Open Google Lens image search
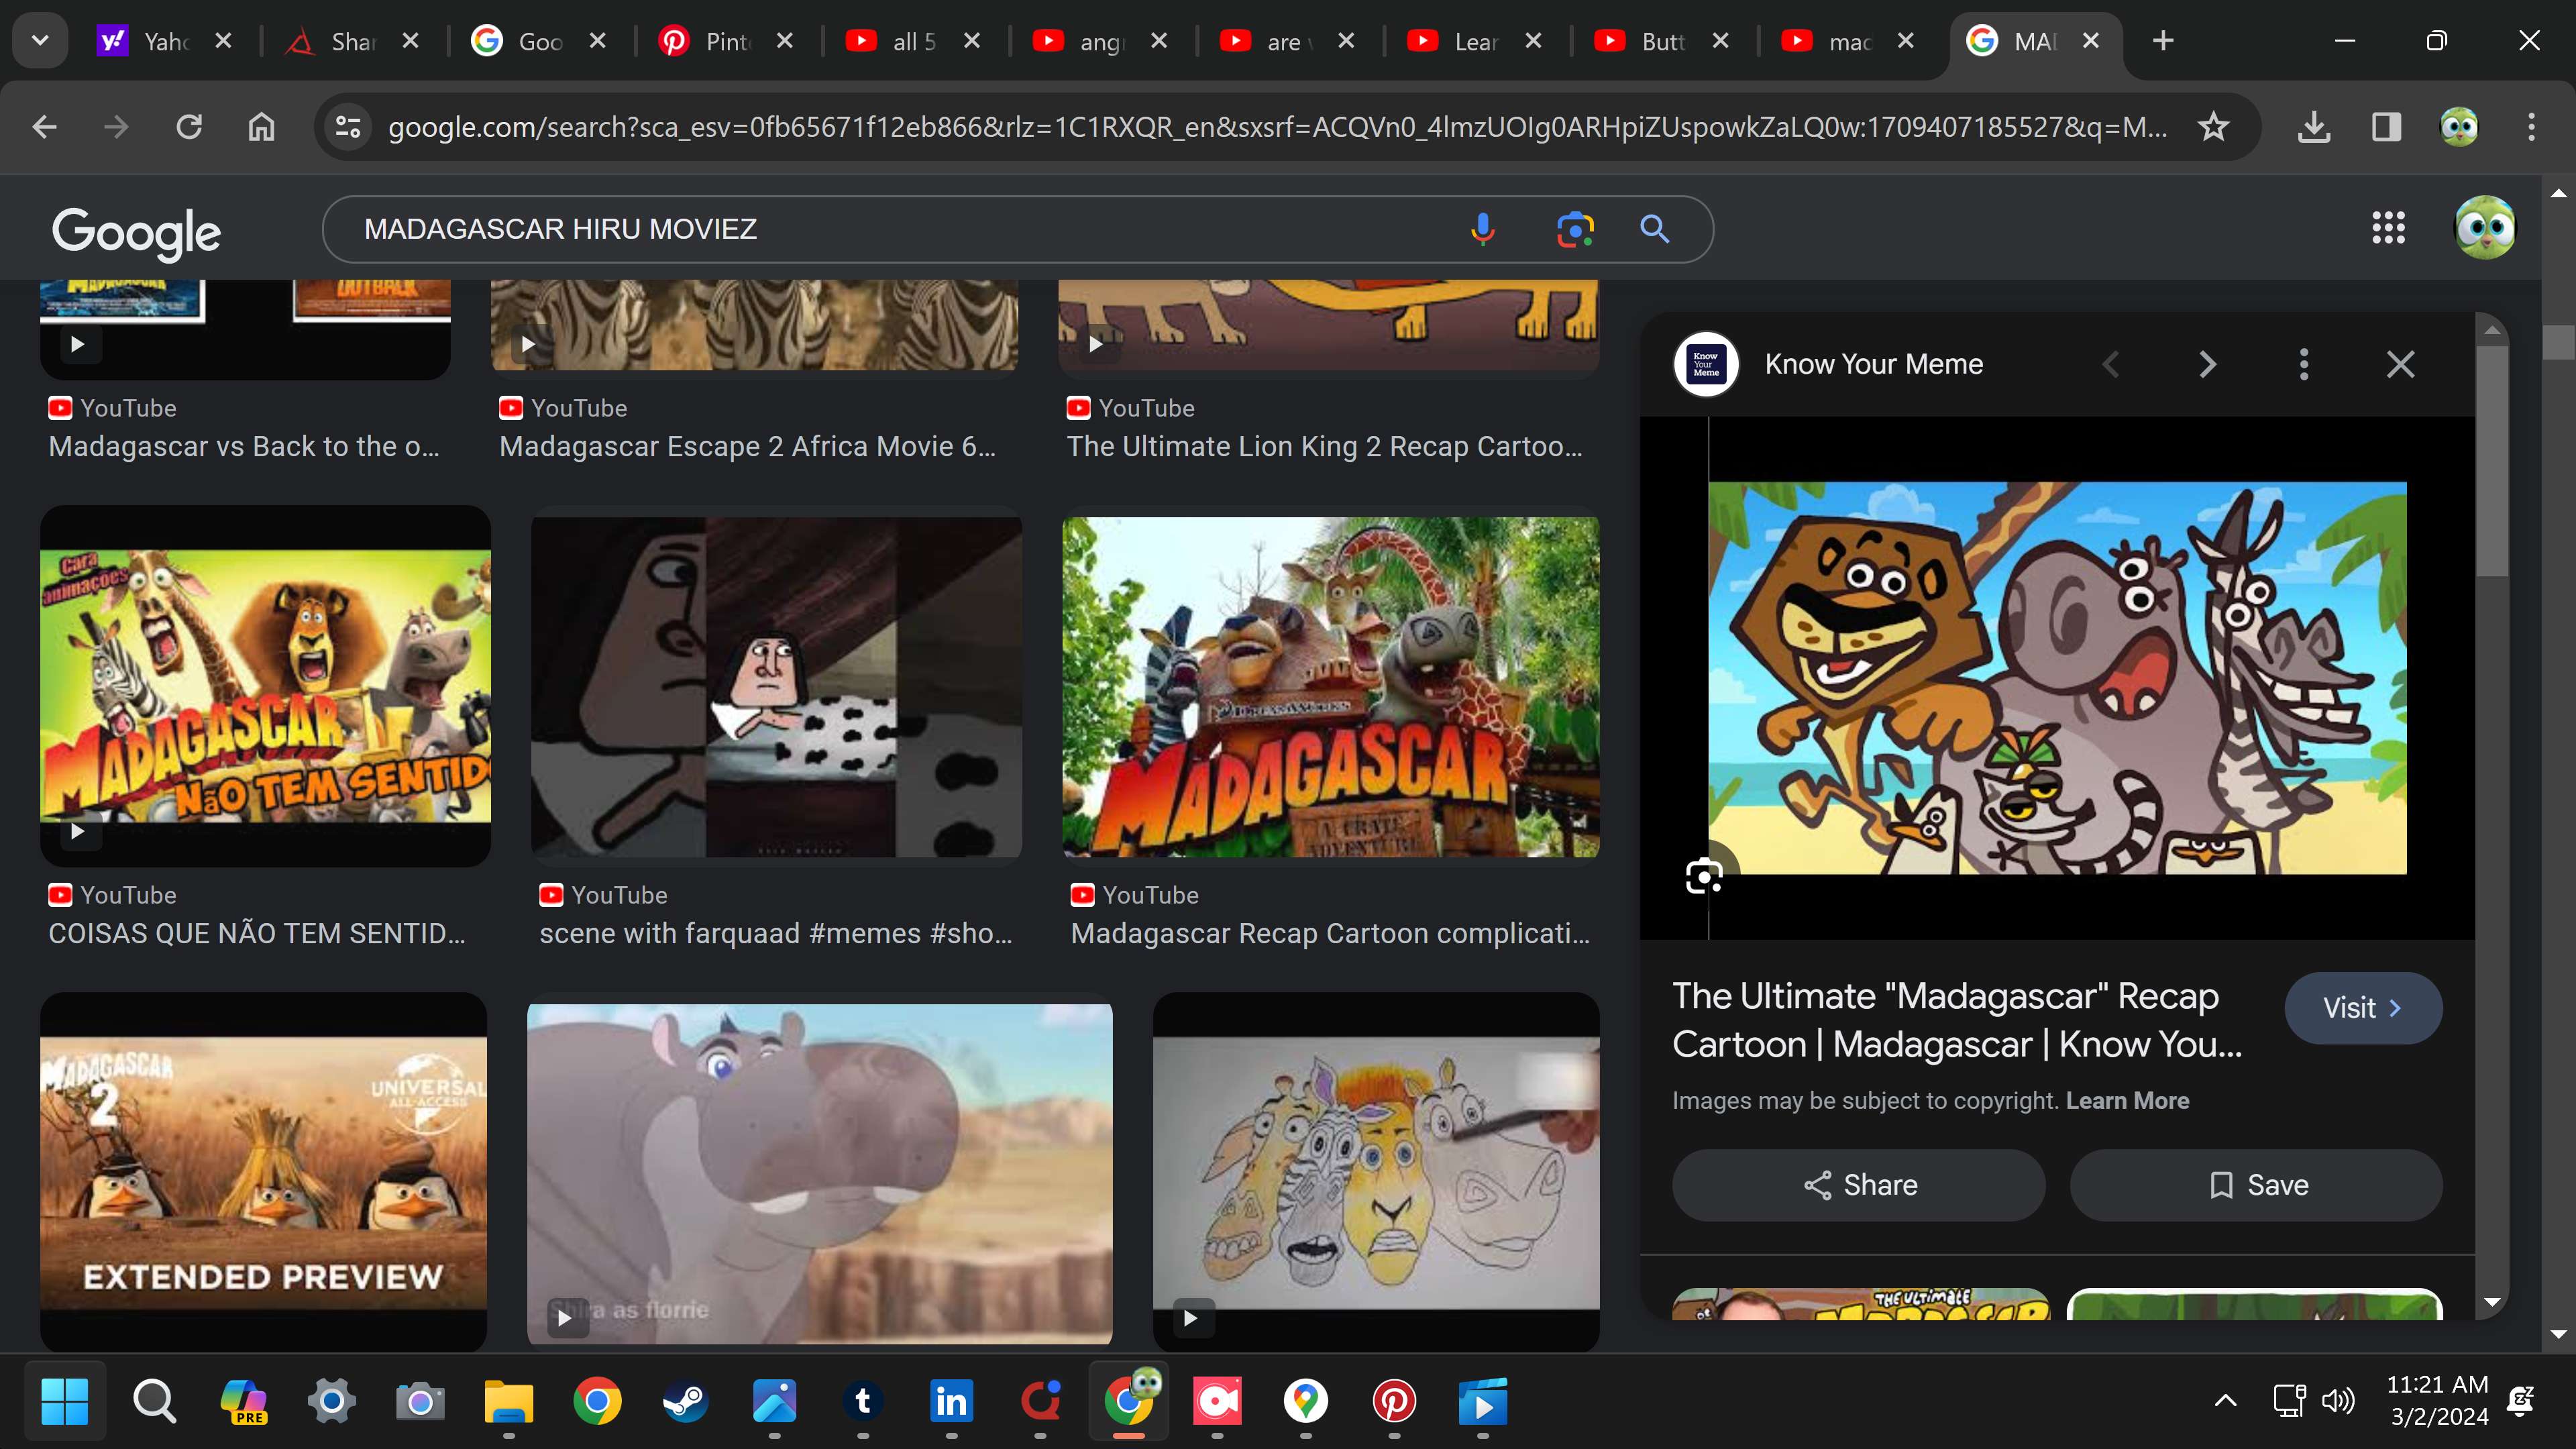 point(1575,229)
